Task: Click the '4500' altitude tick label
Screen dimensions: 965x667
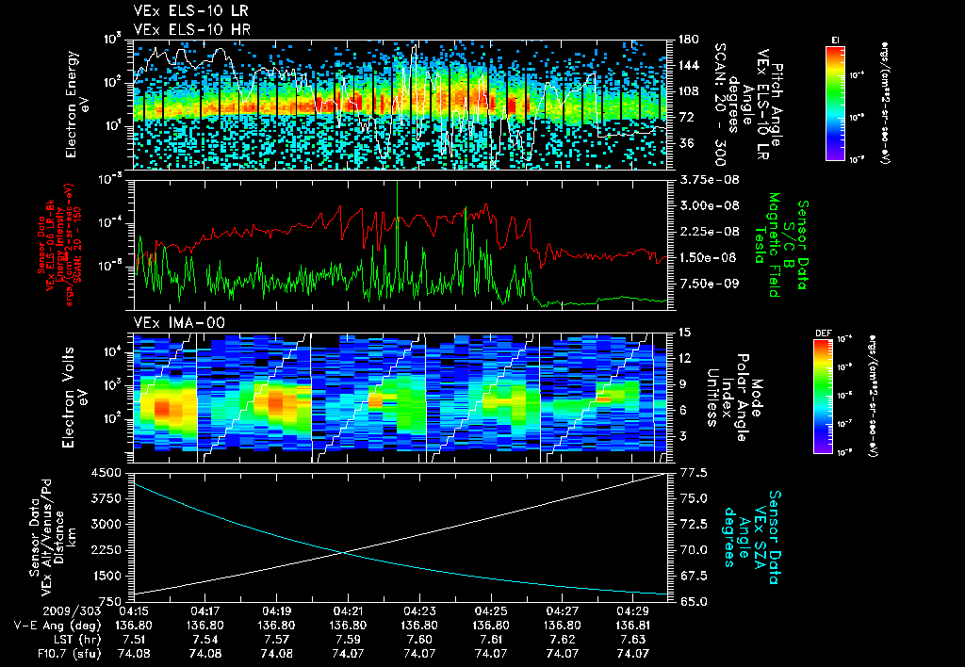Action: tap(106, 473)
